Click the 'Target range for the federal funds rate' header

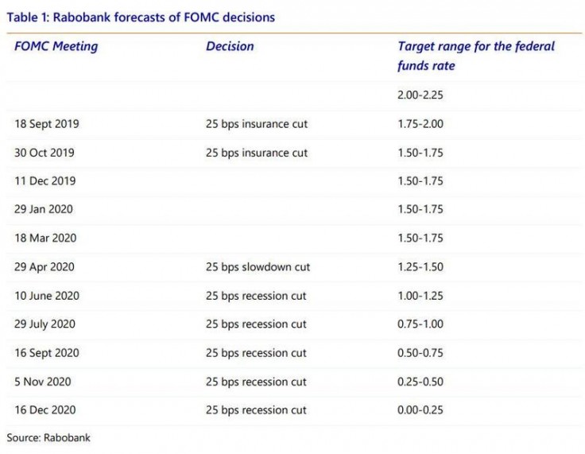[476, 56]
